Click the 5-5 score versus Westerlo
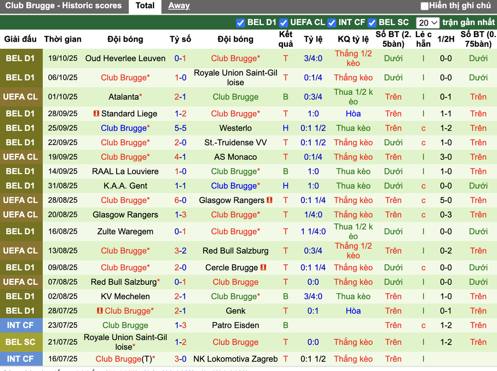Viewport: 497px width, 371px height. point(180,128)
